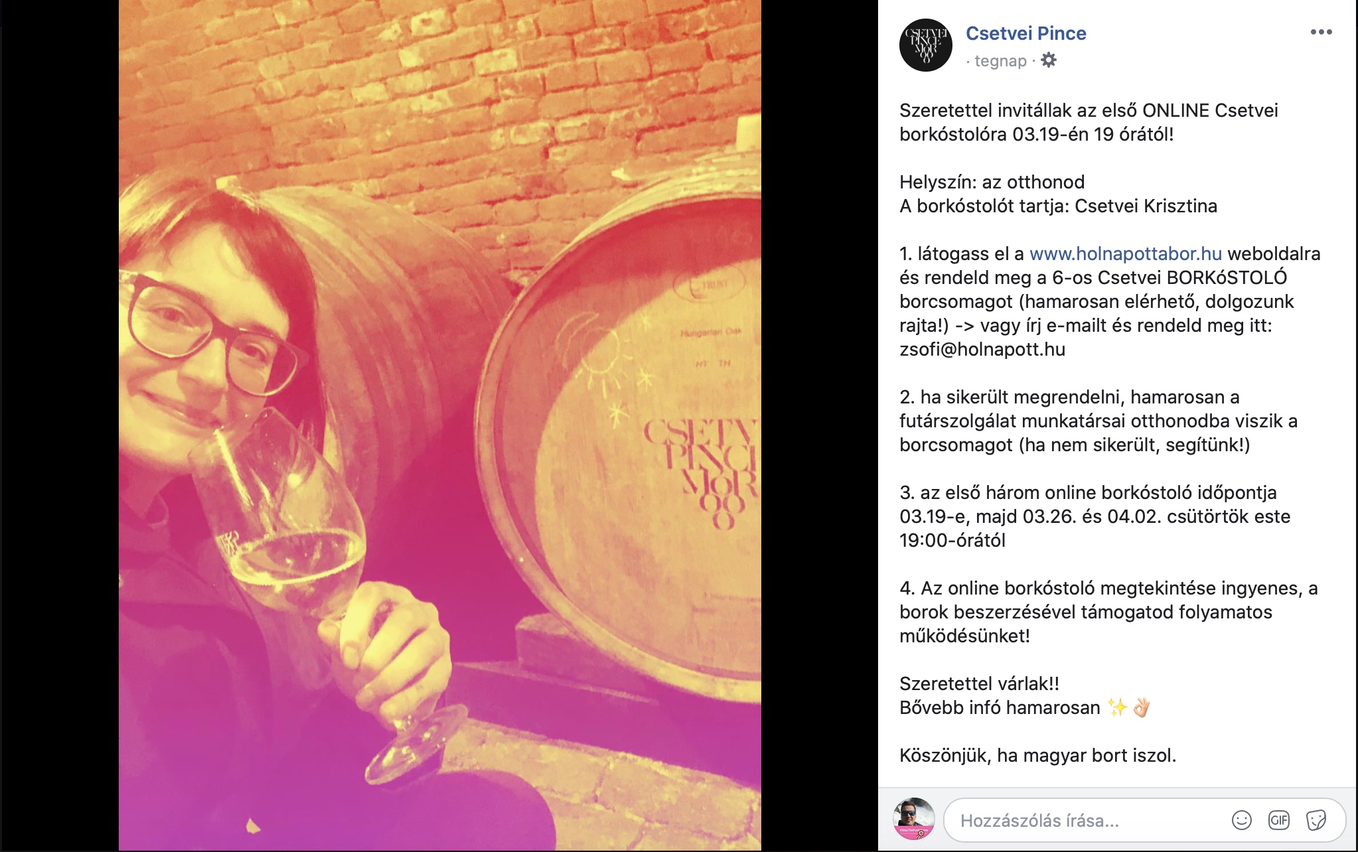
Task: Insert a GIF via the GIF icon
Action: point(1278,820)
